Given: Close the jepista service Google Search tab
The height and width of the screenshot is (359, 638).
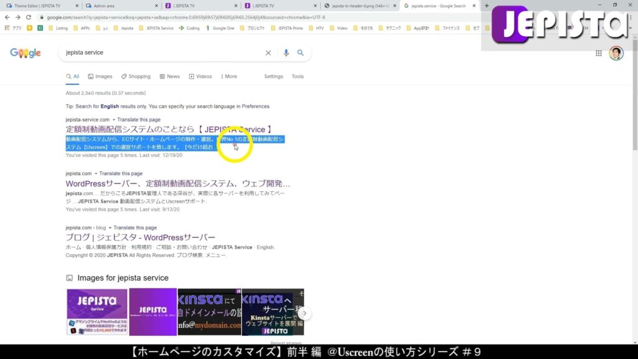Looking at the screenshot, I should tap(474, 6).
